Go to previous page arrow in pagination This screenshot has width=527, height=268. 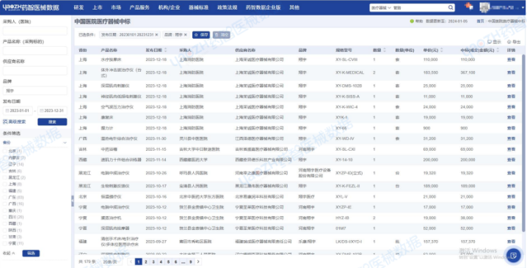[131, 261]
